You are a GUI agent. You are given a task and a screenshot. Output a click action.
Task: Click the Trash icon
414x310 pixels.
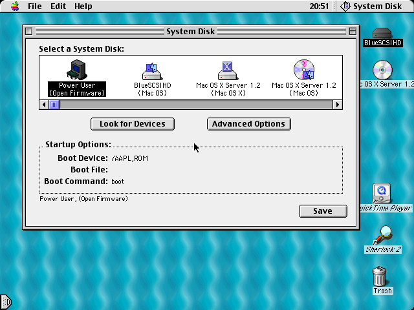(380, 276)
